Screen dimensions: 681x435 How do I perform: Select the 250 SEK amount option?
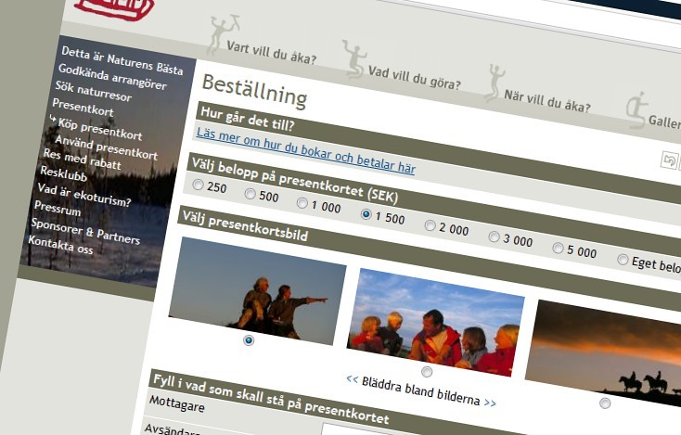pyautogui.click(x=198, y=185)
